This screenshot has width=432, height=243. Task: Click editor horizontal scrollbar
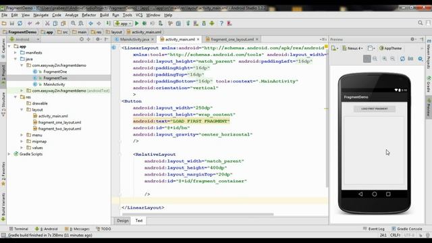point(198,214)
